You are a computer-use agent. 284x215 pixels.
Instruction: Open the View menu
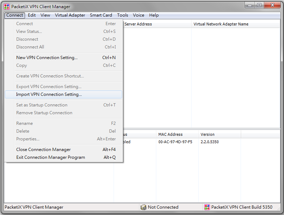45,15
